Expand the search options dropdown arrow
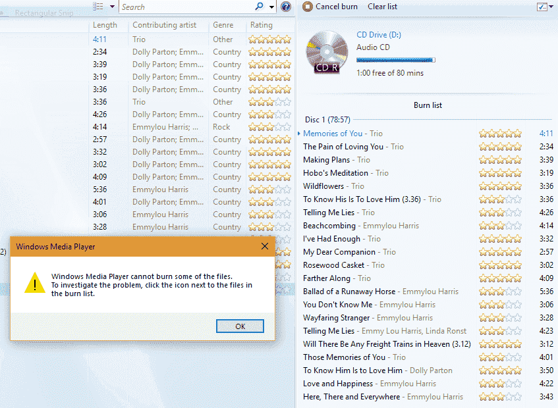This screenshot has width=558, height=408. point(272,7)
